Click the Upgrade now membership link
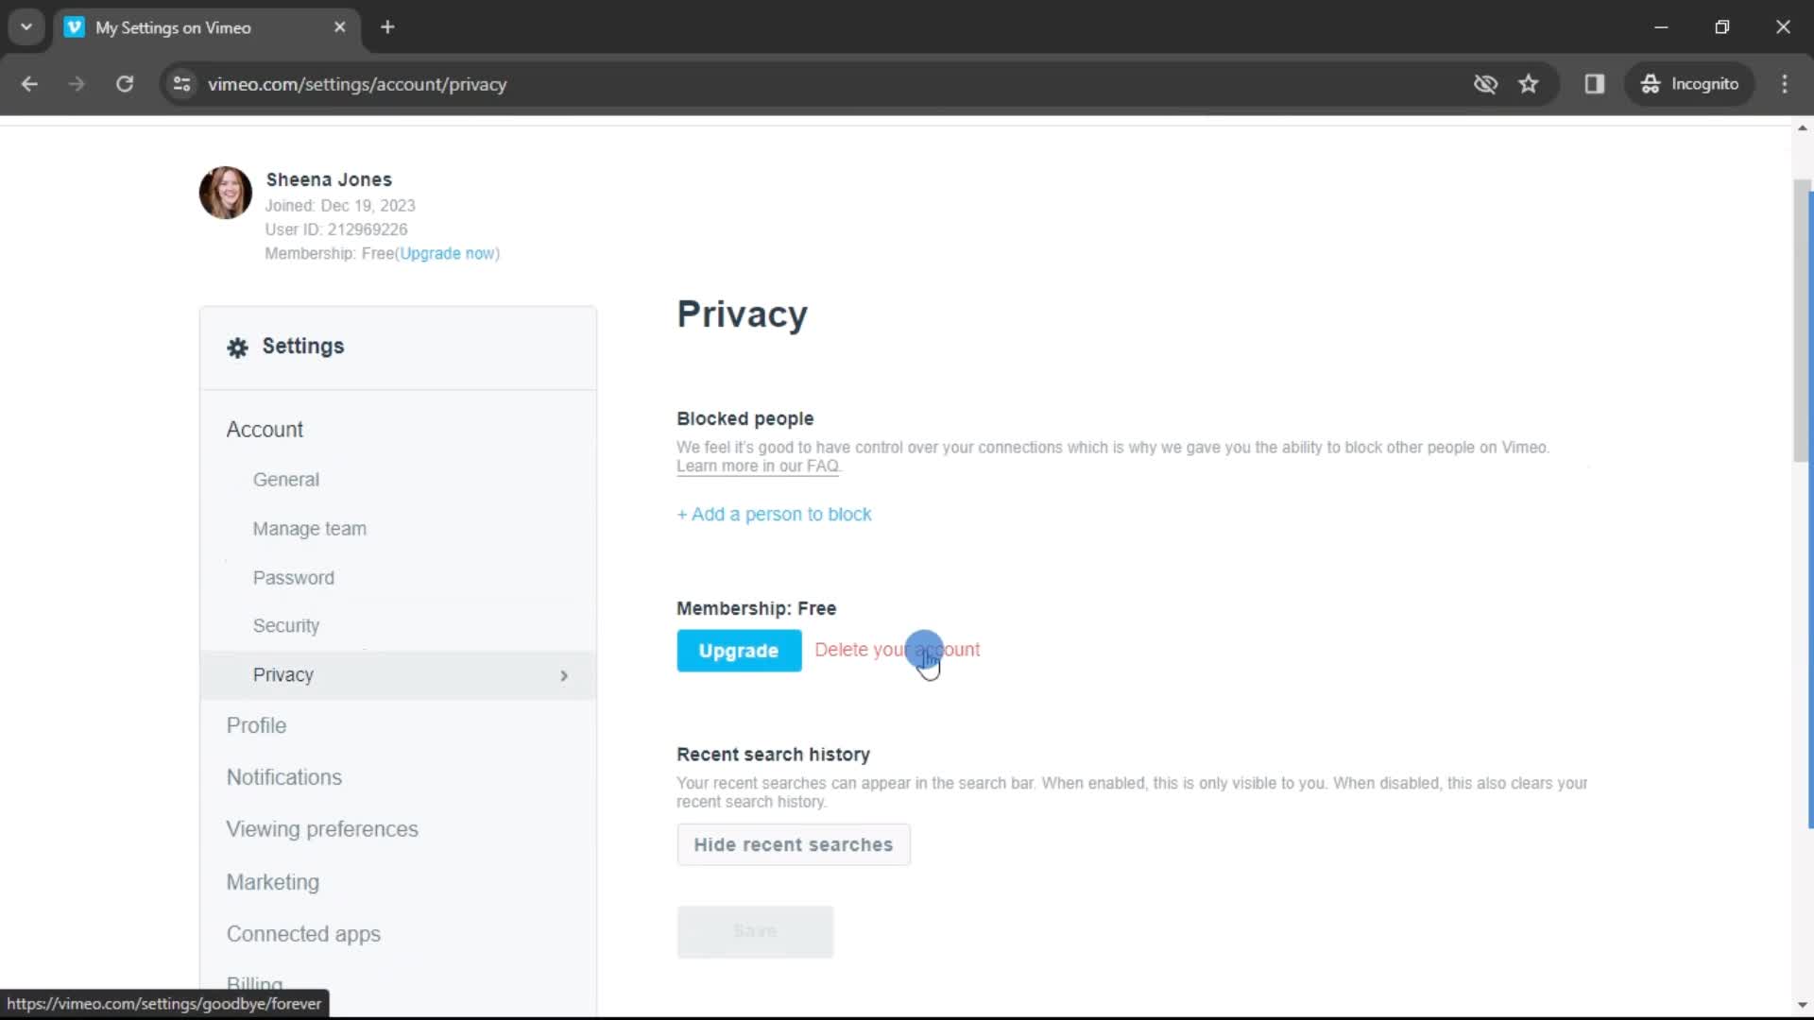The image size is (1814, 1020). (x=446, y=253)
